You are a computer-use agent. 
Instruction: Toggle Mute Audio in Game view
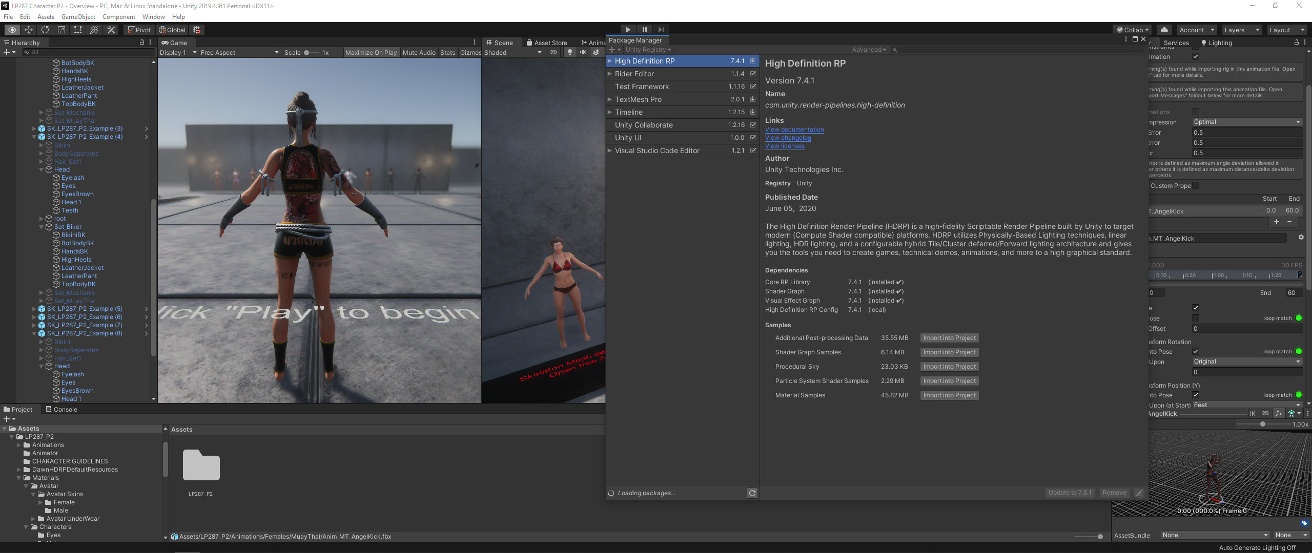pyautogui.click(x=419, y=52)
